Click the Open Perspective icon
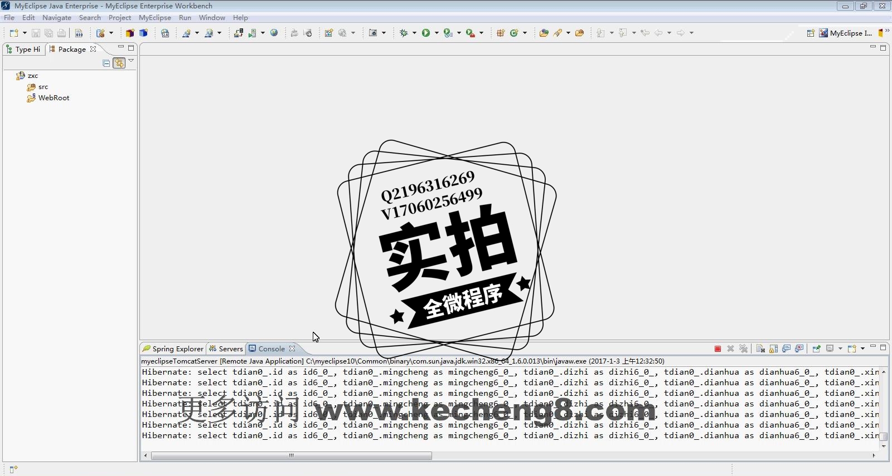 tap(811, 33)
